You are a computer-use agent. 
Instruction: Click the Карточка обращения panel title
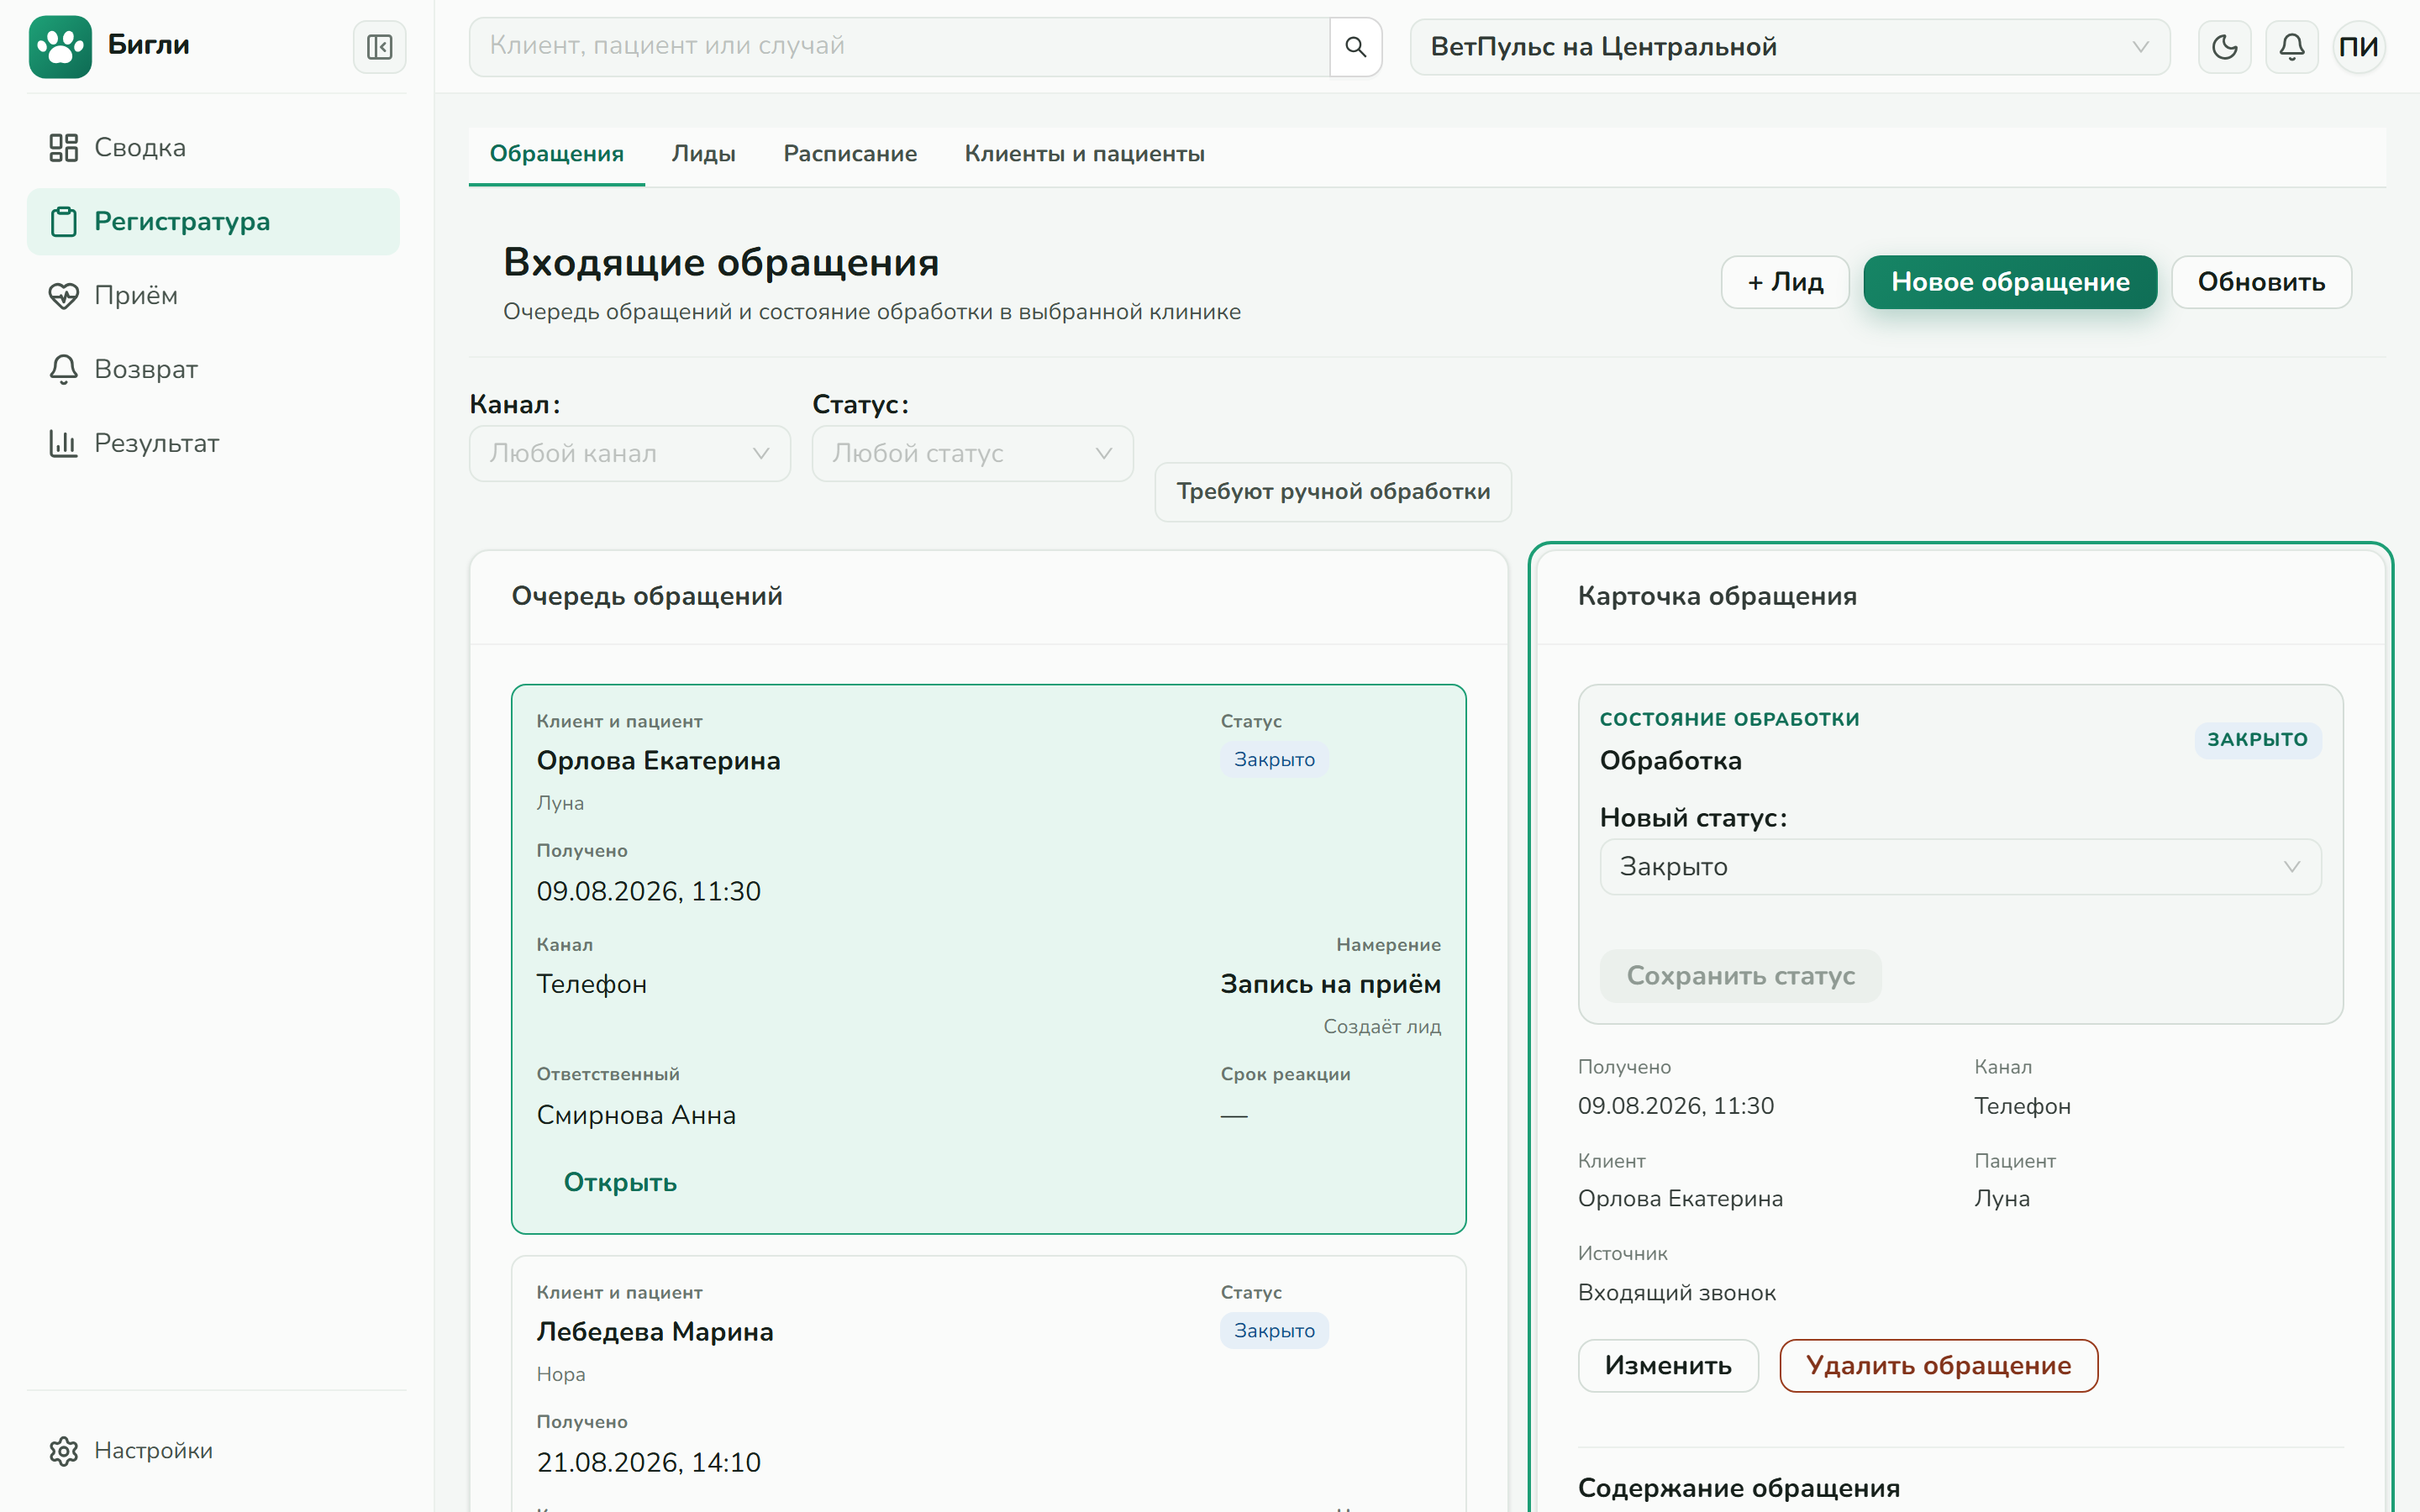pos(1717,597)
